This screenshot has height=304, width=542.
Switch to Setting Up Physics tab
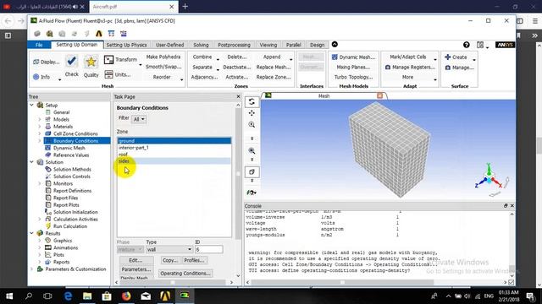pos(126,45)
